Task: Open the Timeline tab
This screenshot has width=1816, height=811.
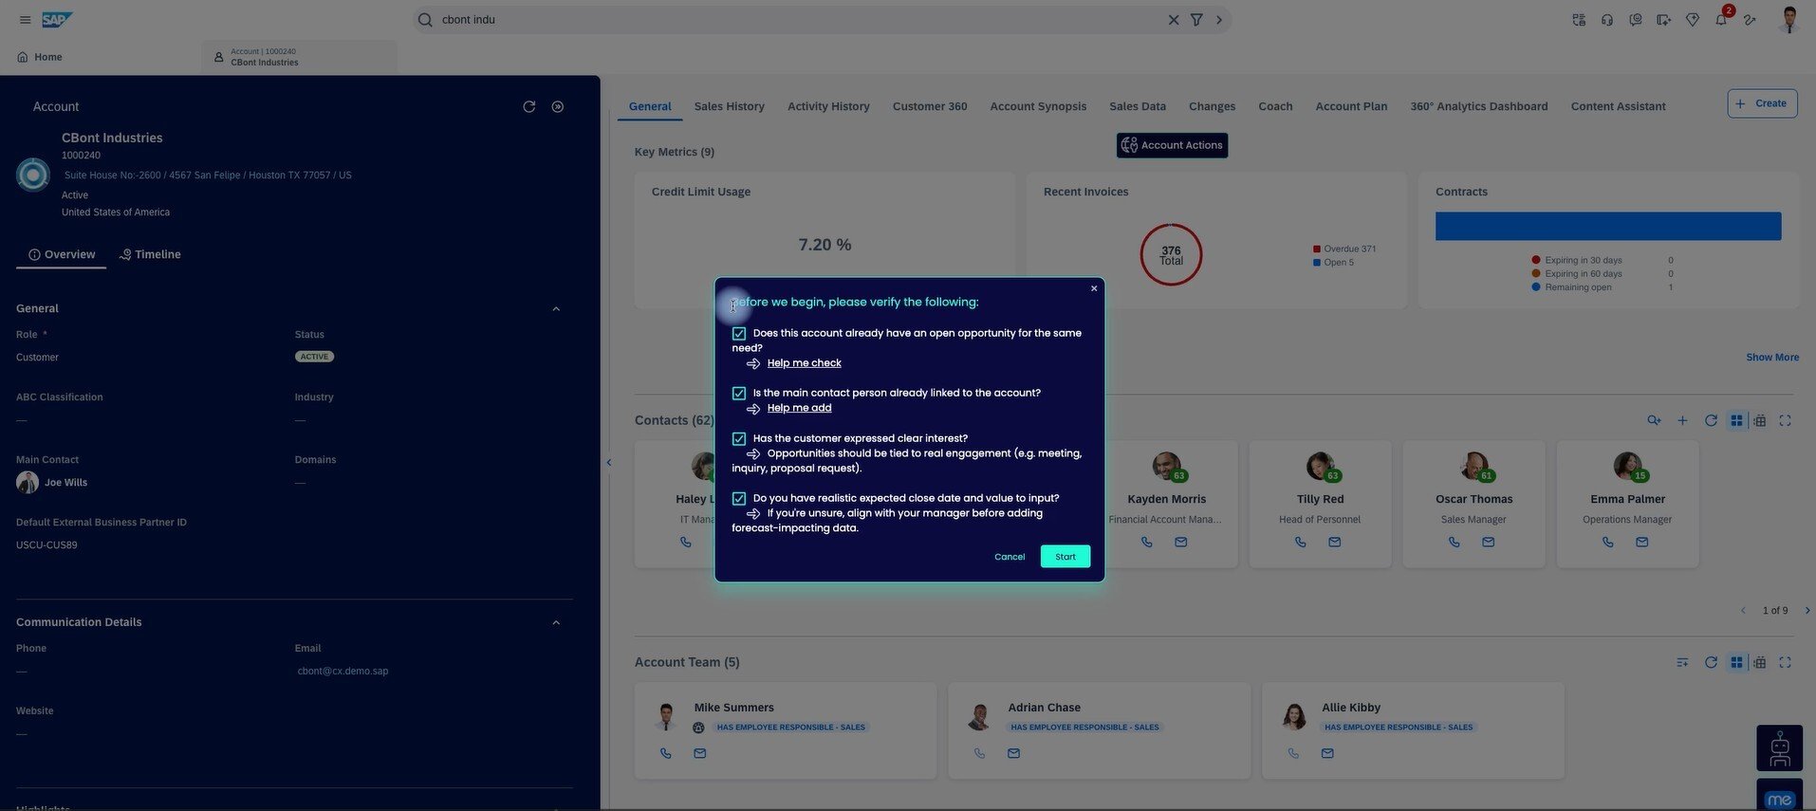Action: pos(150,254)
